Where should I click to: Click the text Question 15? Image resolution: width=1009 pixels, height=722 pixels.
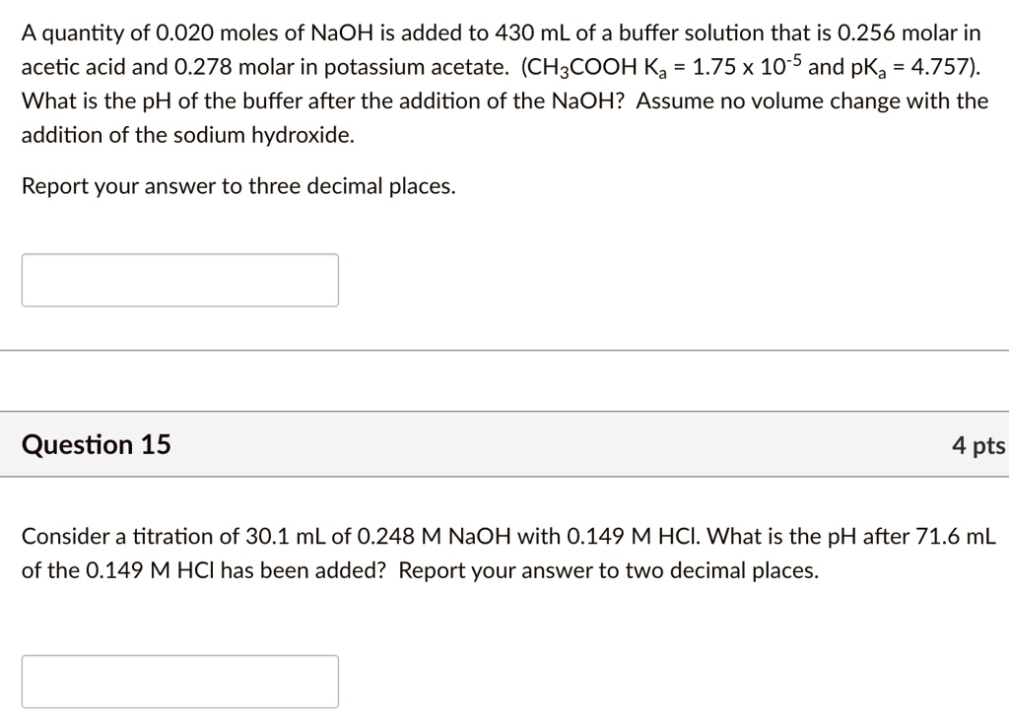click(x=96, y=444)
